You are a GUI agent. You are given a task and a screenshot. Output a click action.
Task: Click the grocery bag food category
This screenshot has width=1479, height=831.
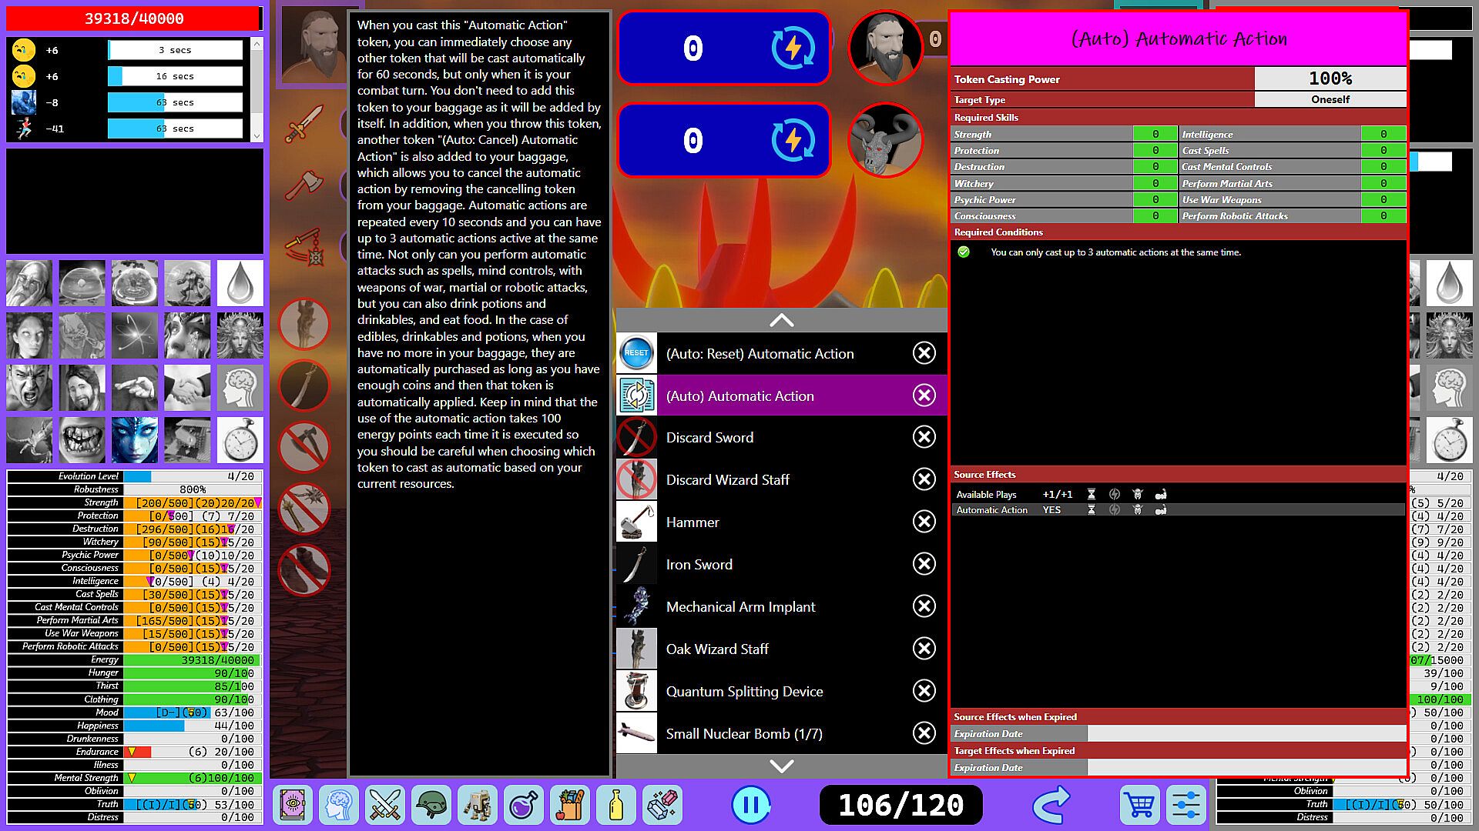pyautogui.click(x=570, y=806)
